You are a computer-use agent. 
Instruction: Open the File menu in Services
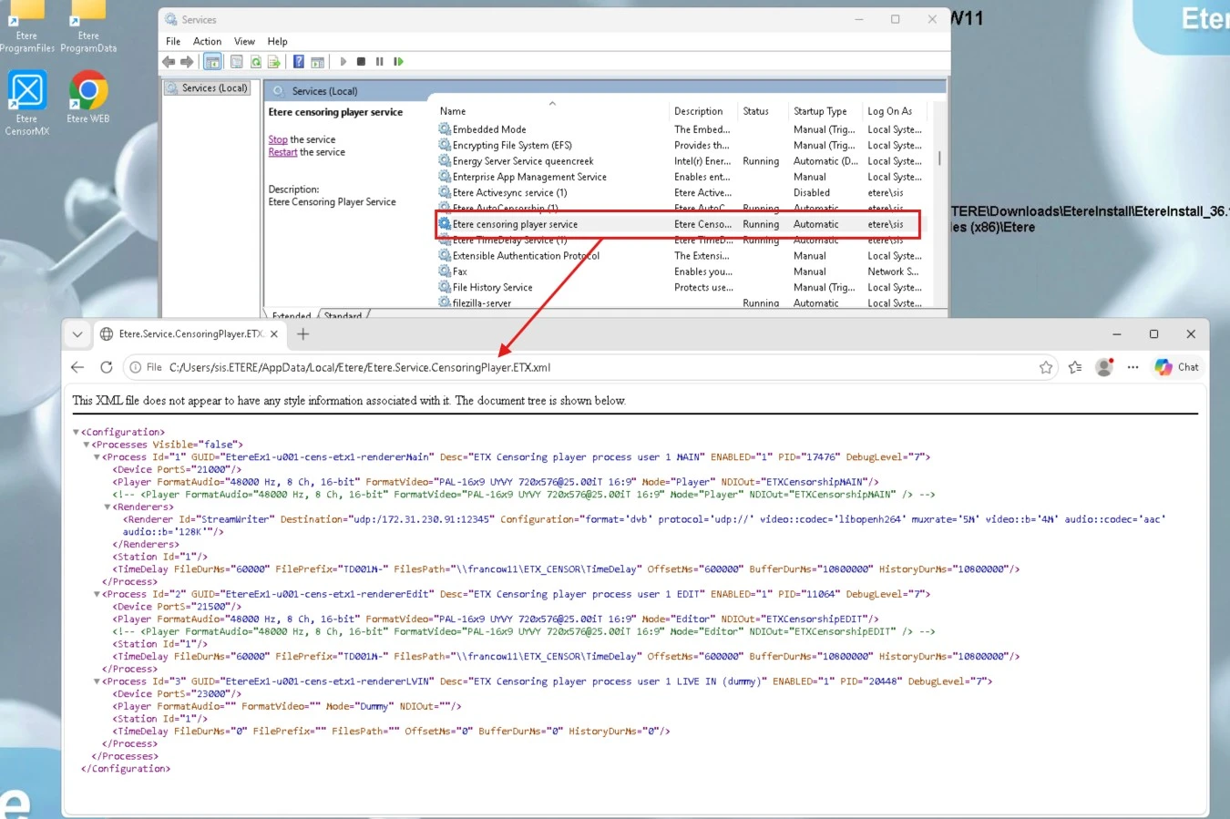(x=173, y=41)
